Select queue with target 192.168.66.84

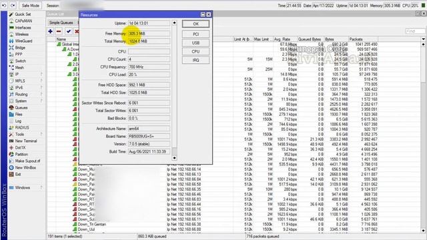click(234, 179)
